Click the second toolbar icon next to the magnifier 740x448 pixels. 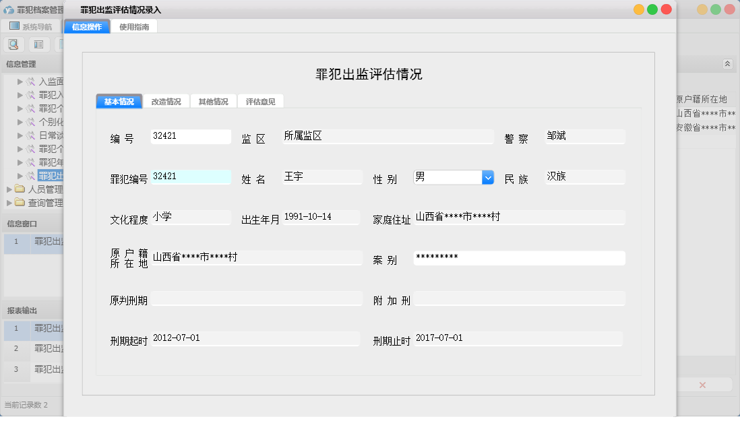(x=38, y=44)
